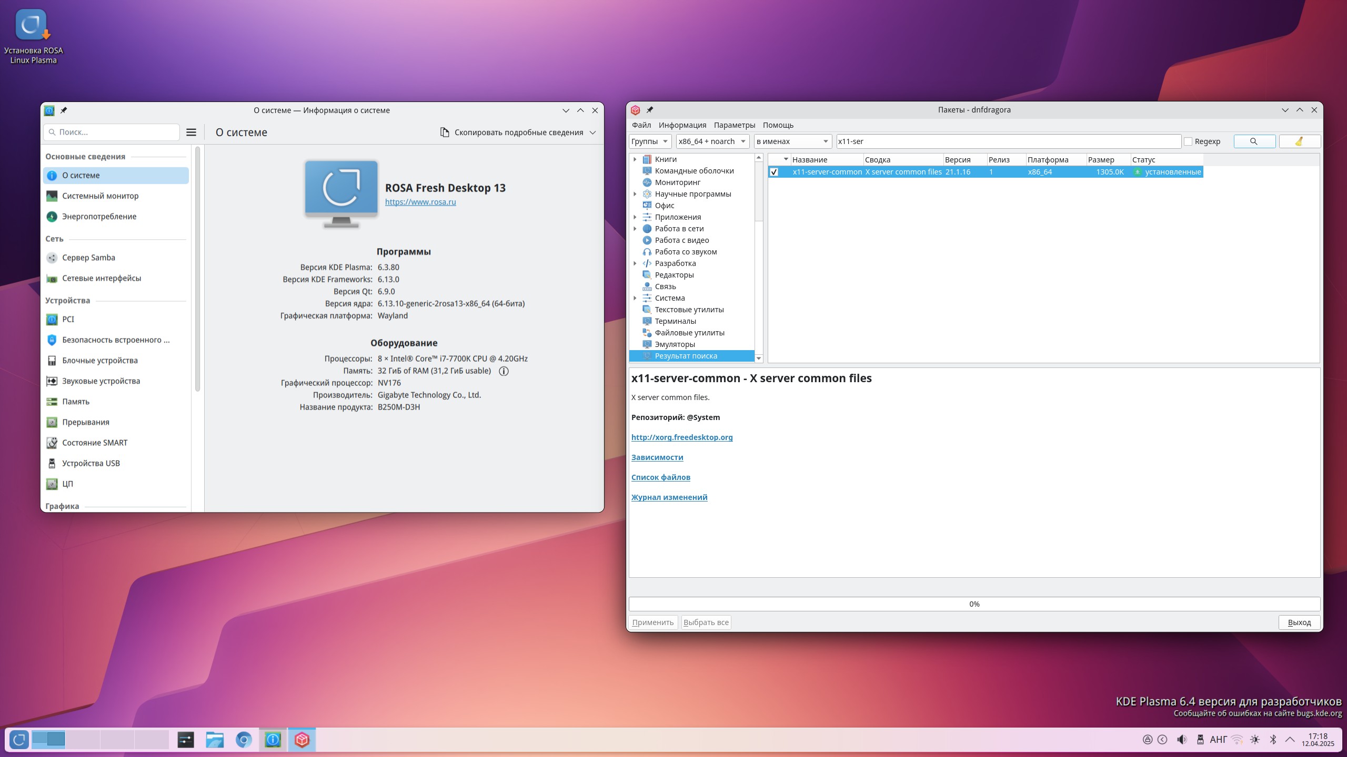Select Звуковые устройства in sidebar

(x=101, y=381)
